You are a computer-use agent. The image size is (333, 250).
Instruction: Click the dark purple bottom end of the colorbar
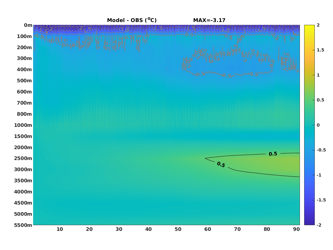click(x=309, y=223)
